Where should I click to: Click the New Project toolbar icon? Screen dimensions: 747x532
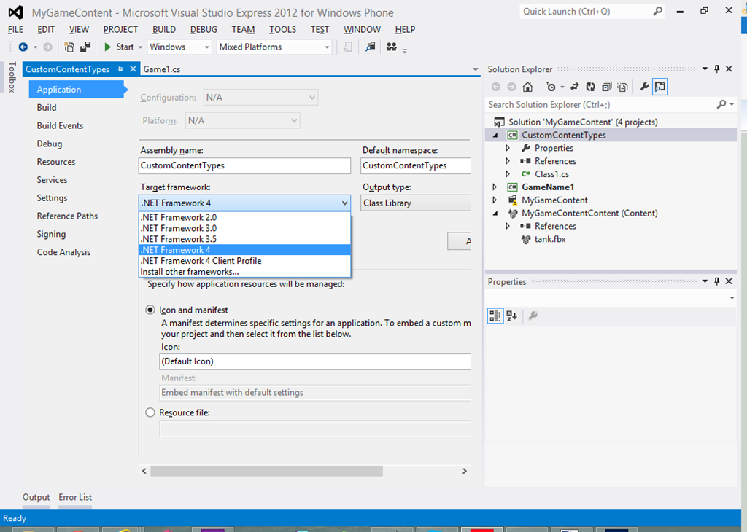[69, 47]
